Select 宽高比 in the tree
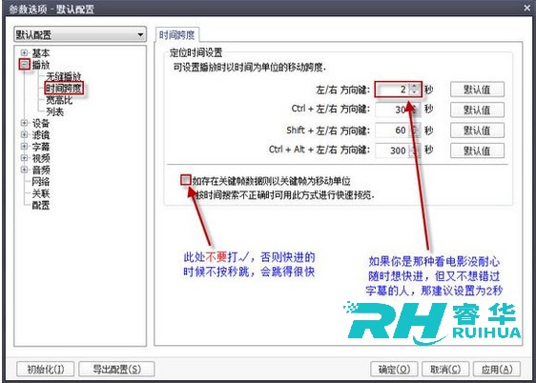Image resolution: width=536 pixels, height=383 pixels. [59, 100]
